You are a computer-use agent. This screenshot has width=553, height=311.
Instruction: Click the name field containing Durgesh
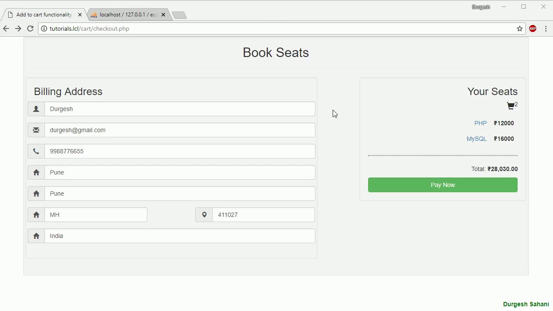coord(180,109)
